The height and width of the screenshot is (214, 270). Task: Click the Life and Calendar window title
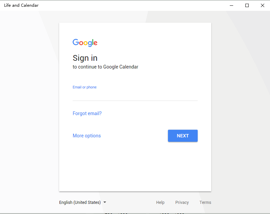click(21, 5)
